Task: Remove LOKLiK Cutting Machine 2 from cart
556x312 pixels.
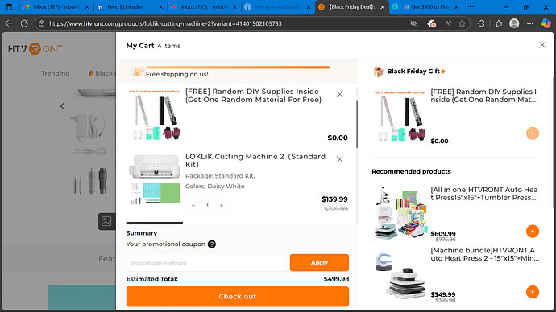Action: 340,159
